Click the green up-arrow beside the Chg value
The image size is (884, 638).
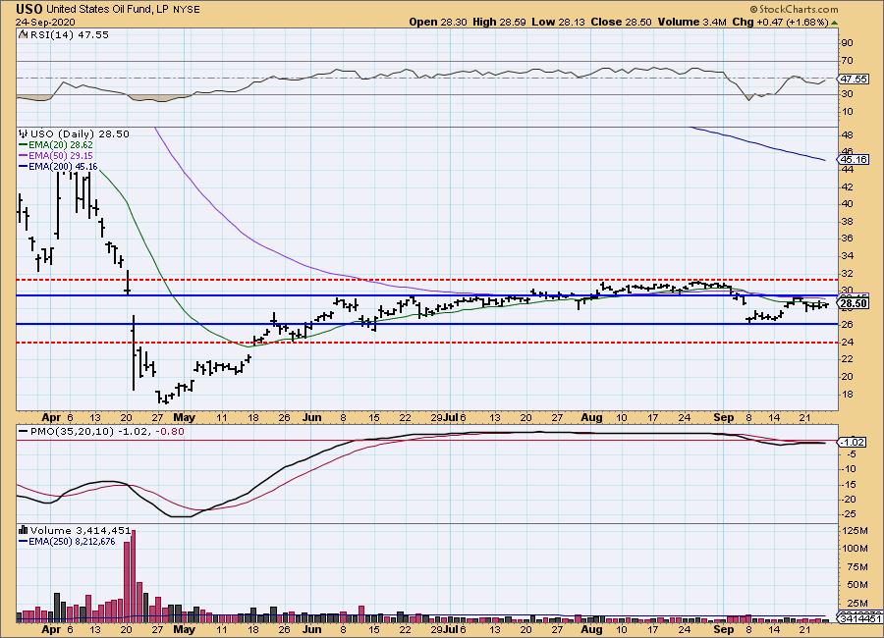(x=834, y=23)
